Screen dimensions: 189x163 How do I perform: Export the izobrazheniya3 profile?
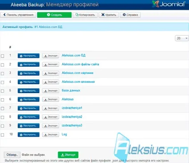[x=51, y=126]
